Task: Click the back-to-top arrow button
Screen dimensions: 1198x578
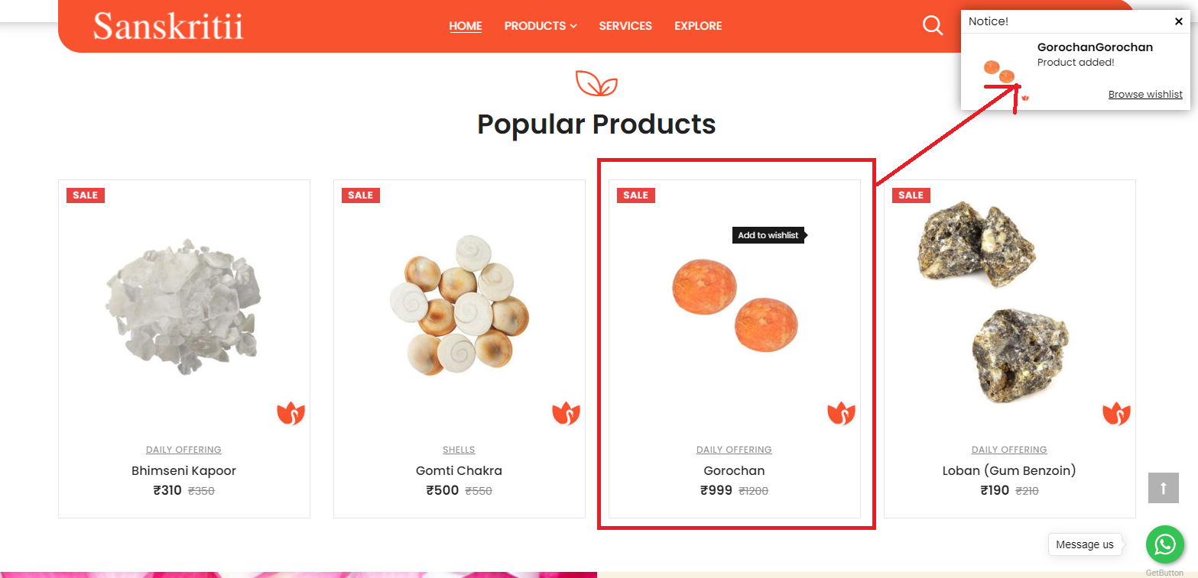Action: [1163, 488]
